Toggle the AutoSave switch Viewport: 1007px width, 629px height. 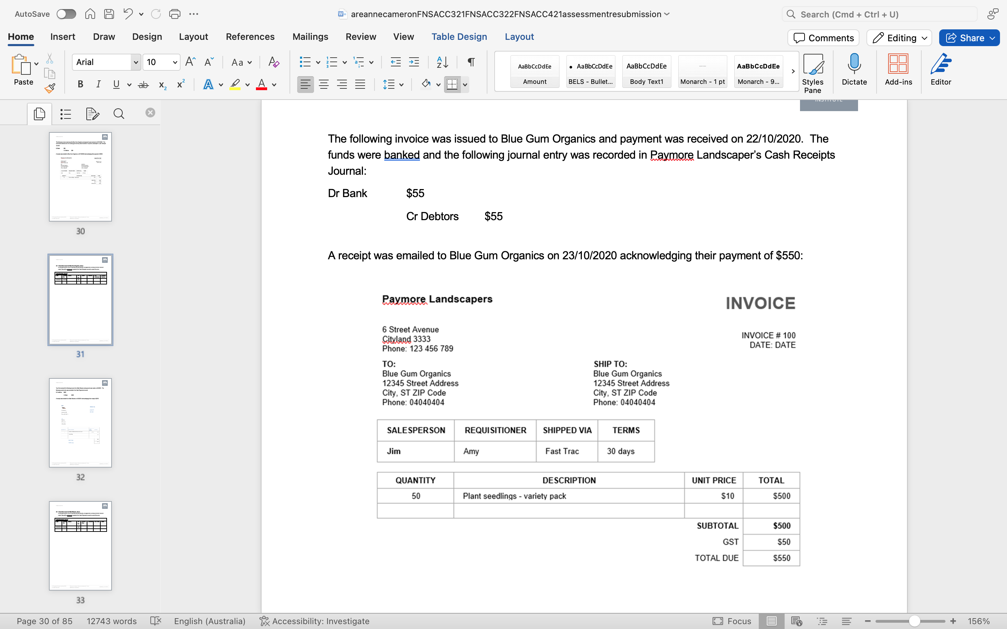click(x=66, y=14)
